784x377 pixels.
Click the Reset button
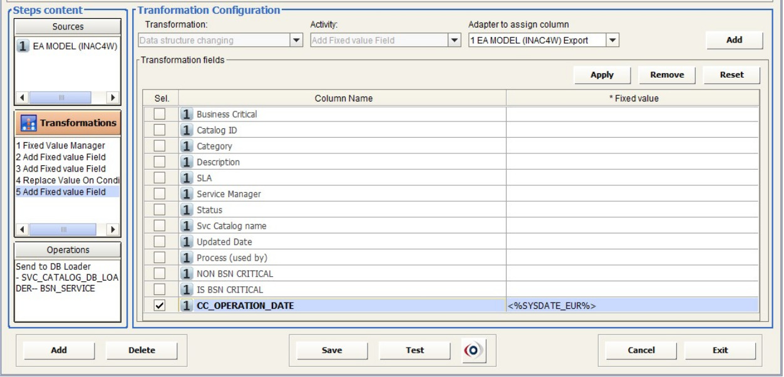[x=732, y=75]
